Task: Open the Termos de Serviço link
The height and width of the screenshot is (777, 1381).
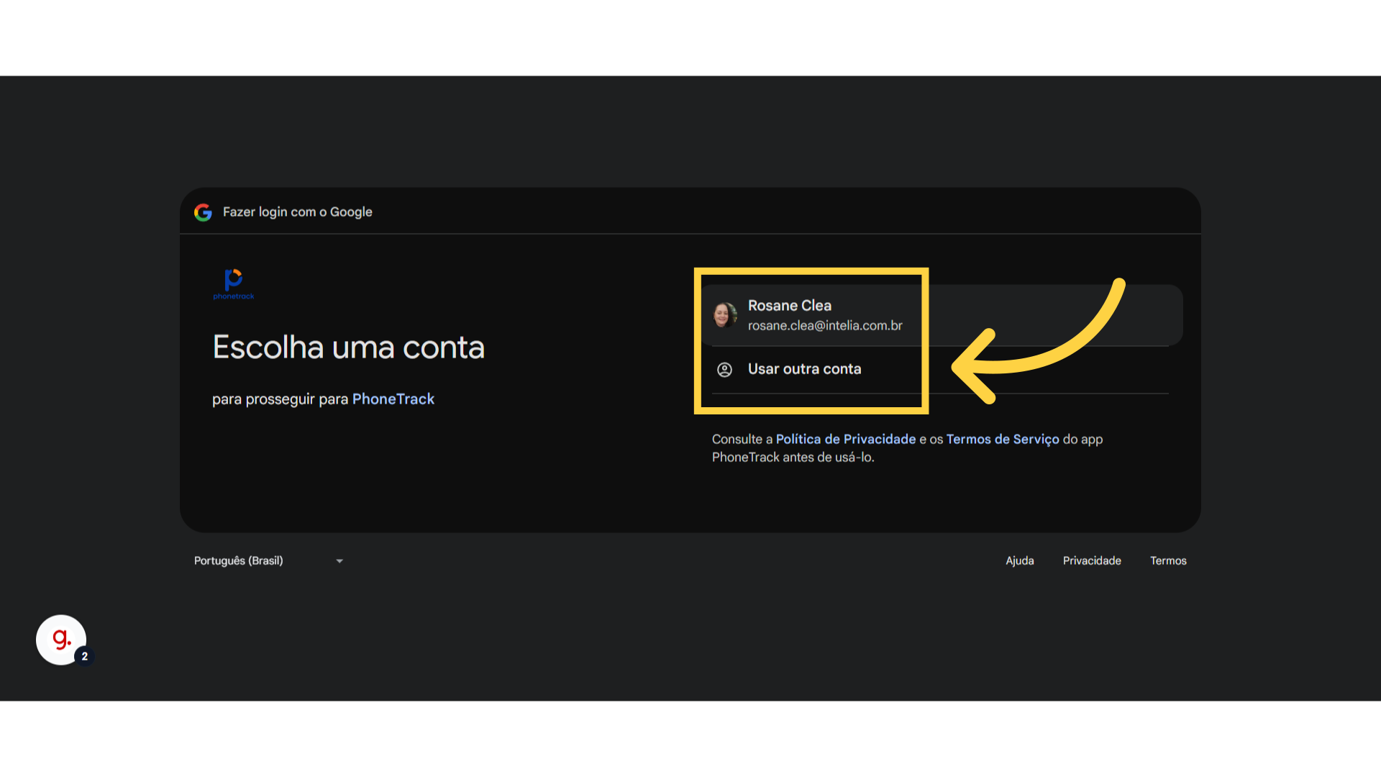Action: 1003,439
